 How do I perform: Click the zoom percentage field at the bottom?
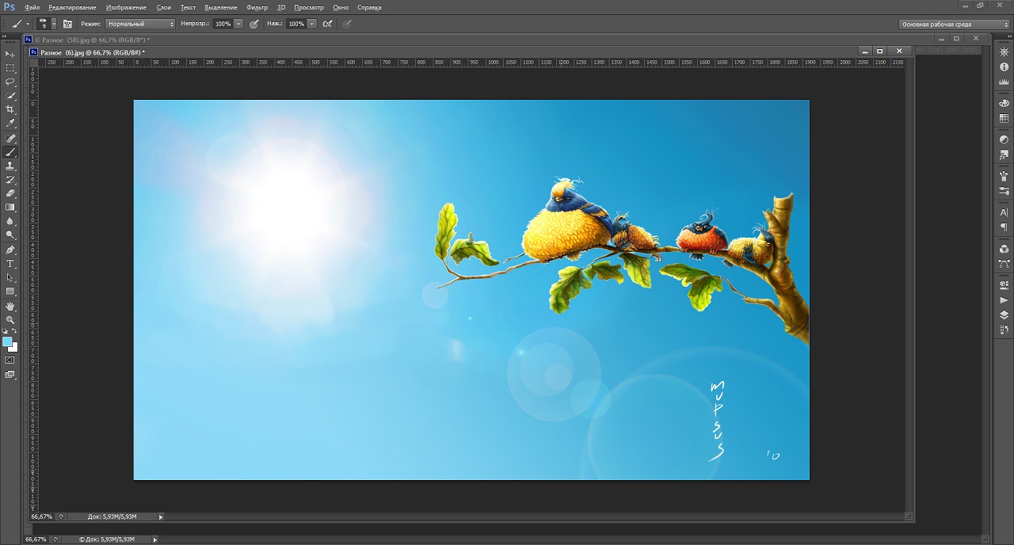[x=41, y=516]
